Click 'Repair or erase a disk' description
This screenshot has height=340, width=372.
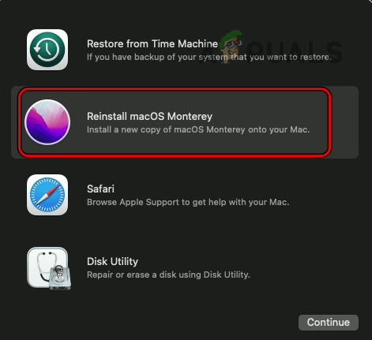pyautogui.click(x=168, y=275)
